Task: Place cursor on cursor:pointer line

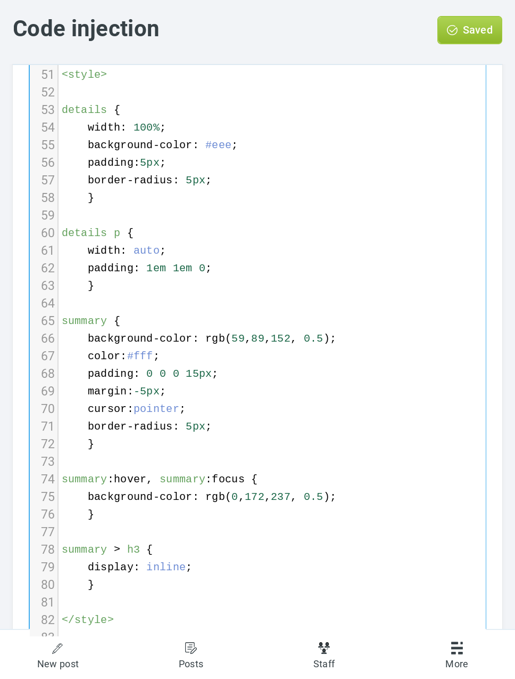Action: [x=136, y=409]
